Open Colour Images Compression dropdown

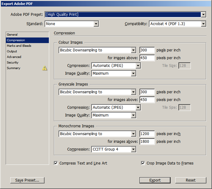tap(138, 66)
